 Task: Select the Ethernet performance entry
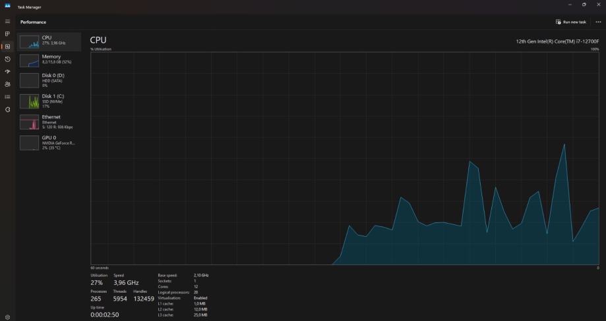(49, 122)
